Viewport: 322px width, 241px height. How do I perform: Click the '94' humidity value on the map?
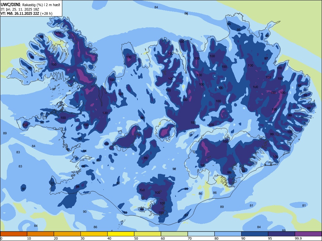click(85, 151)
